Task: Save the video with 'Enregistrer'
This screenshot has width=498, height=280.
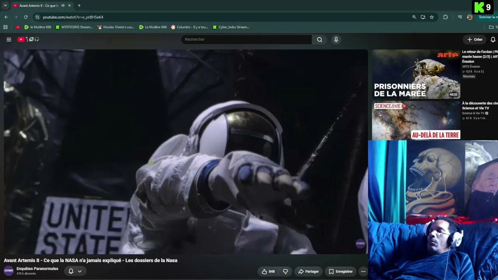Action: [x=341, y=271]
